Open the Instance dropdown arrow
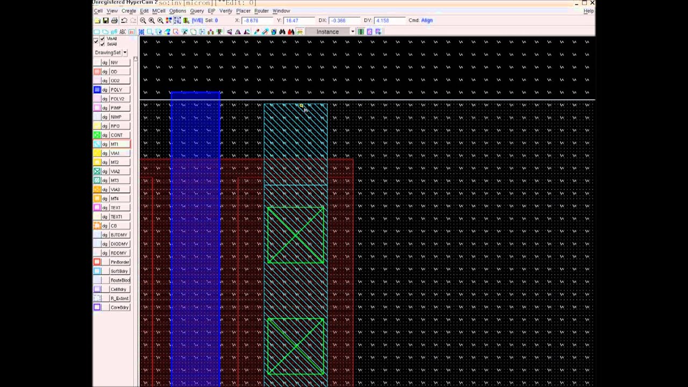The height and width of the screenshot is (387, 688). pyautogui.click(x=353, y=32)
